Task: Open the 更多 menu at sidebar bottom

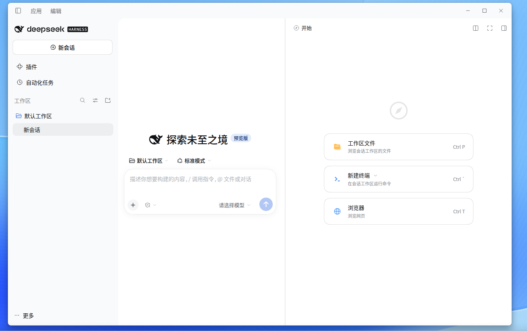Action: (24, 315)
